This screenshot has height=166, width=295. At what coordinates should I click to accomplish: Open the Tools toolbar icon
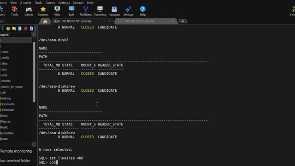point(14,11)
